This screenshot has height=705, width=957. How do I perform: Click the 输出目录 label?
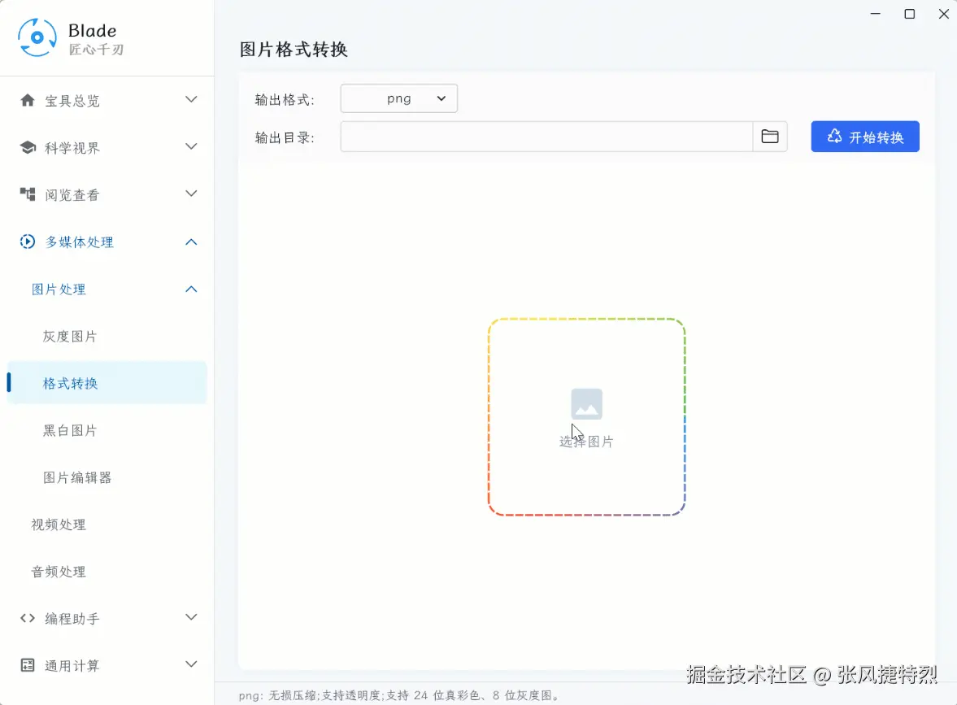(x=285, y=137)
